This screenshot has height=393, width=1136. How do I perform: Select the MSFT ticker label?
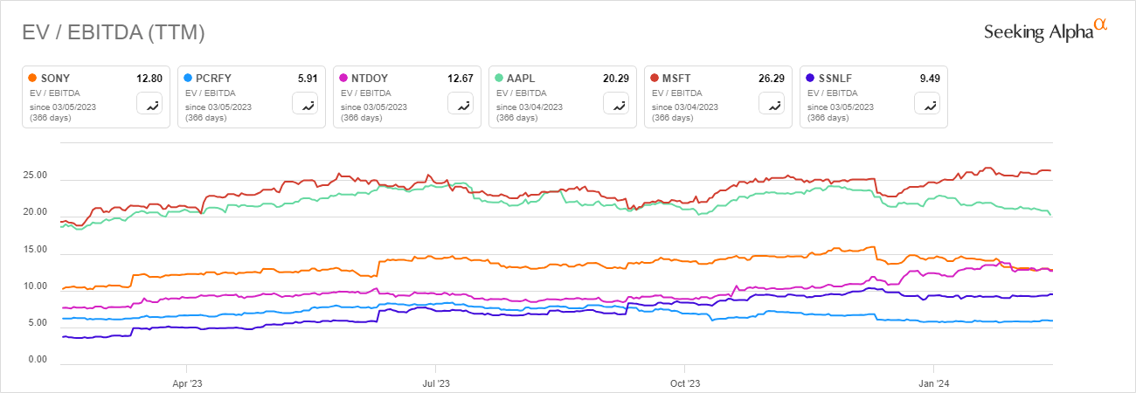pyautogui.click(x=678, y=79)
